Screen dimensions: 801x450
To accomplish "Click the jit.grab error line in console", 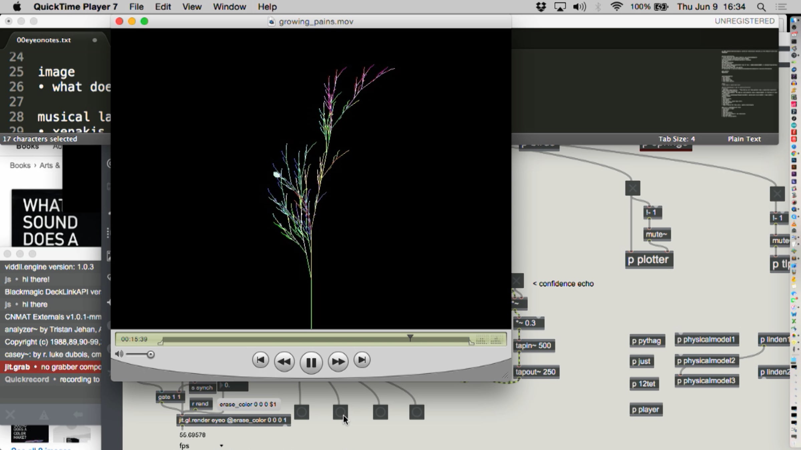I will 51,367.
